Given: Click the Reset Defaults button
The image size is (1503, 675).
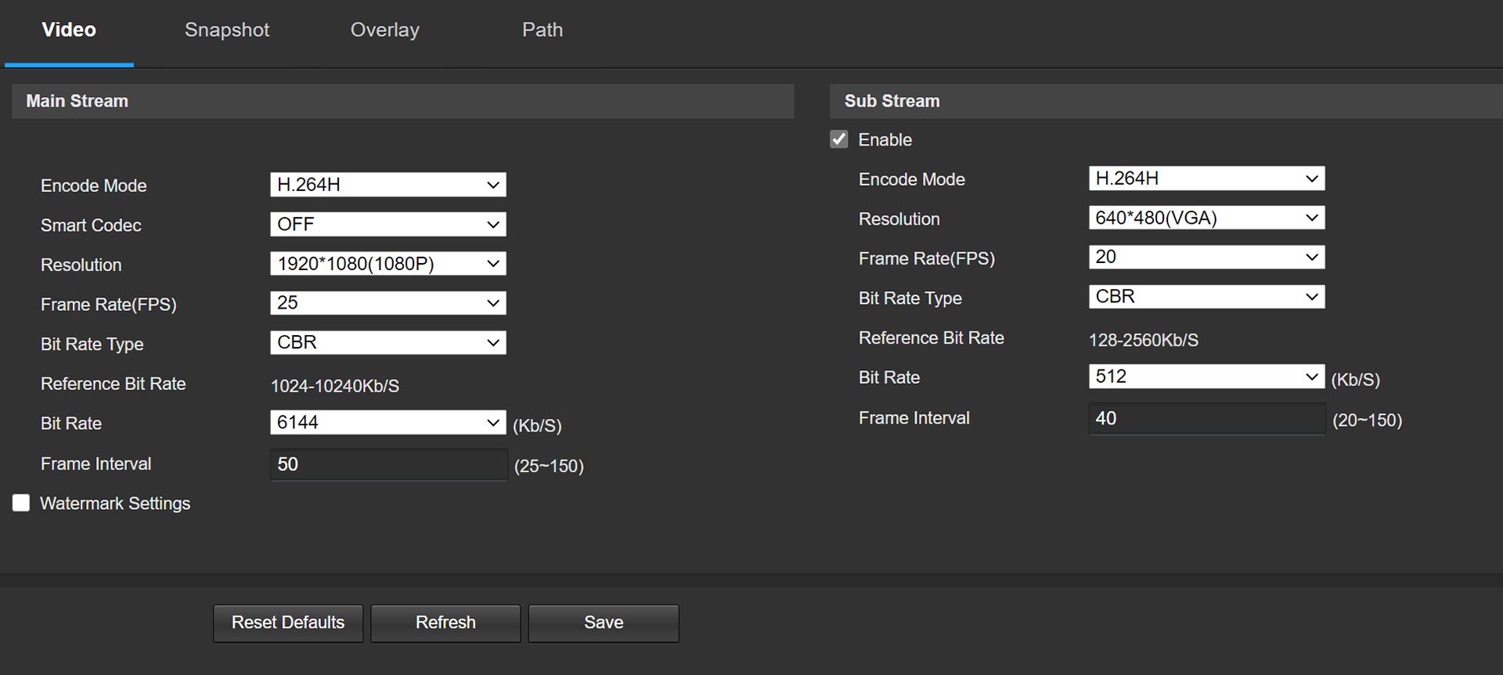Looking at the screenshot, I should tap(288, 623).
